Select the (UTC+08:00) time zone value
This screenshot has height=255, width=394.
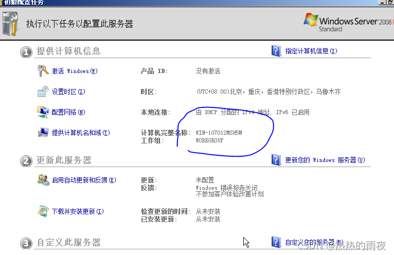coord(268,92)
